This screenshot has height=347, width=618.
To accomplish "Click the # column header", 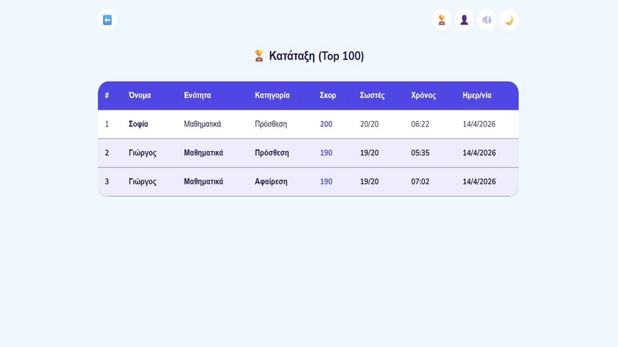I will tap(107, 95).
